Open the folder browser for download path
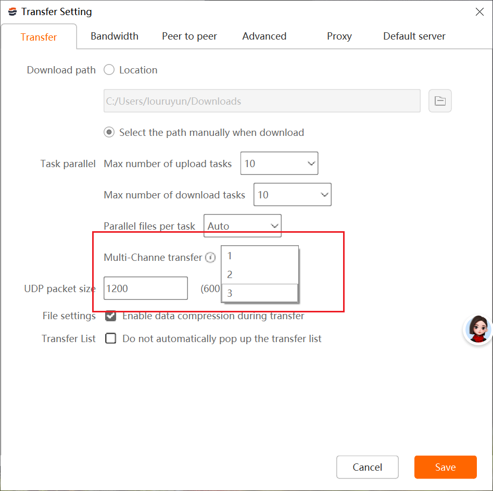Screen dimensions: 493x491 coord(440,100)
